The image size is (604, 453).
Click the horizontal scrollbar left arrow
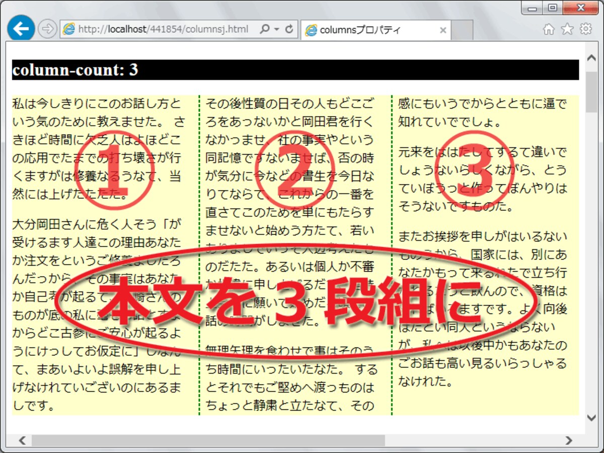(22, 441)
